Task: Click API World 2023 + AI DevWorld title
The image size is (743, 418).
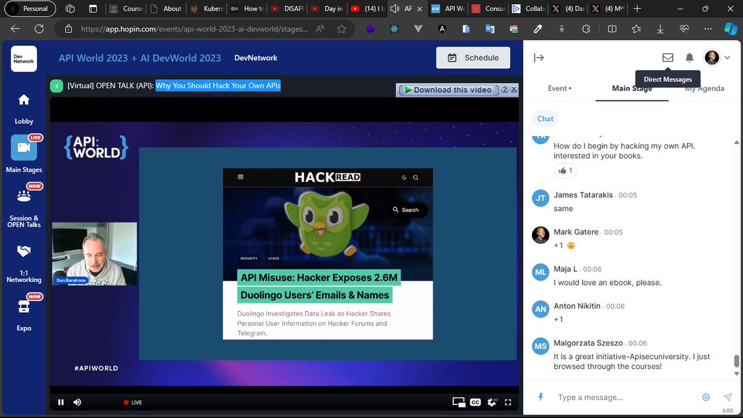Action: (140, 58)
